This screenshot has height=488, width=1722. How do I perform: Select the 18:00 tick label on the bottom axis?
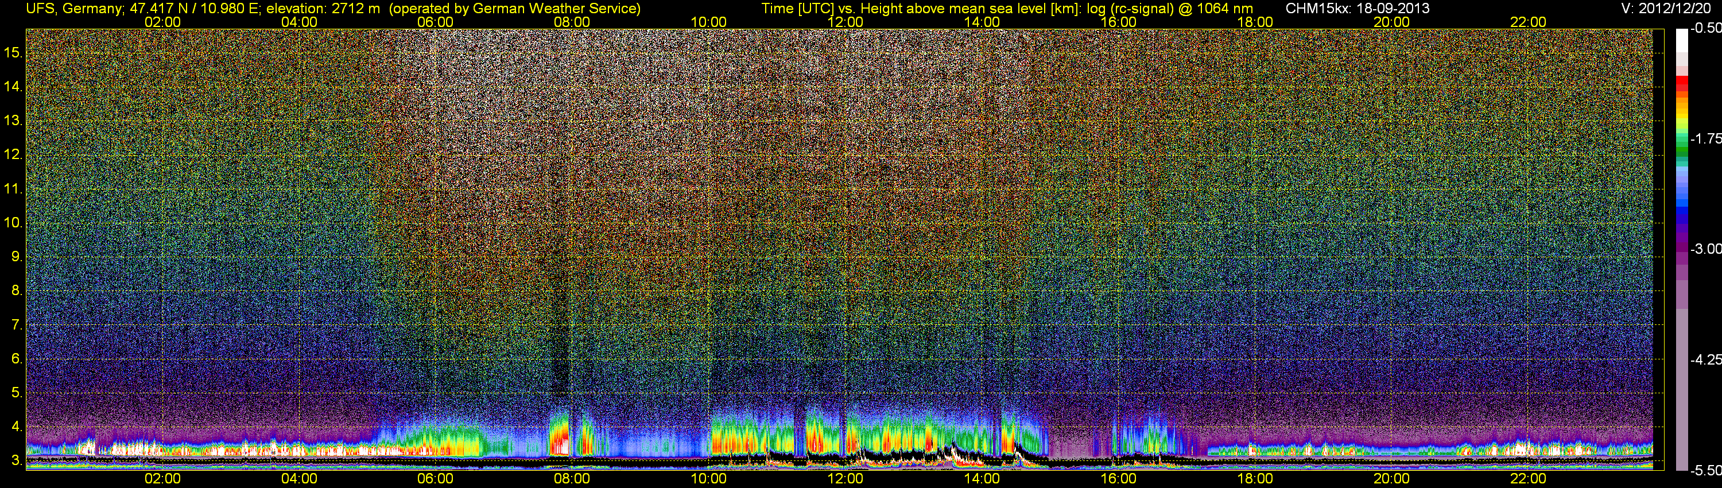click(1255, 479)
